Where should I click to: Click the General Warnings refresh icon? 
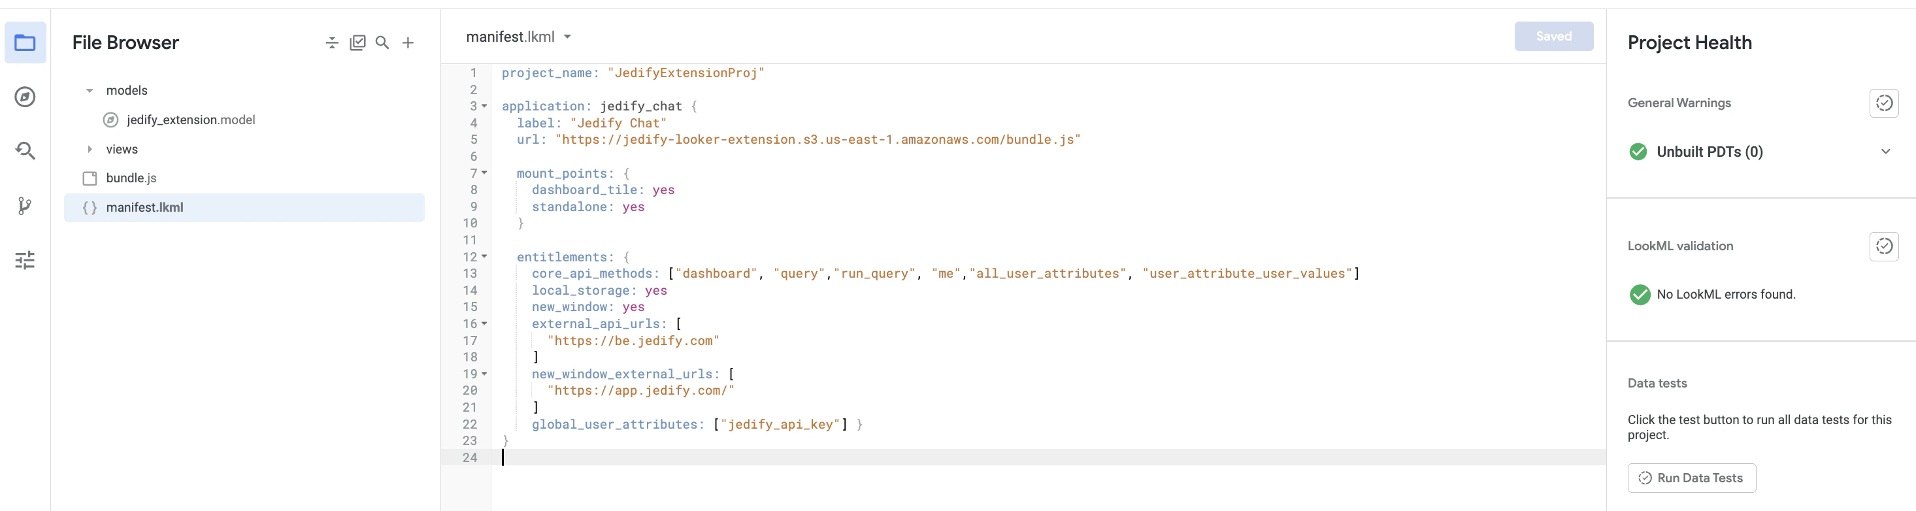click(x=1883, y=103)
